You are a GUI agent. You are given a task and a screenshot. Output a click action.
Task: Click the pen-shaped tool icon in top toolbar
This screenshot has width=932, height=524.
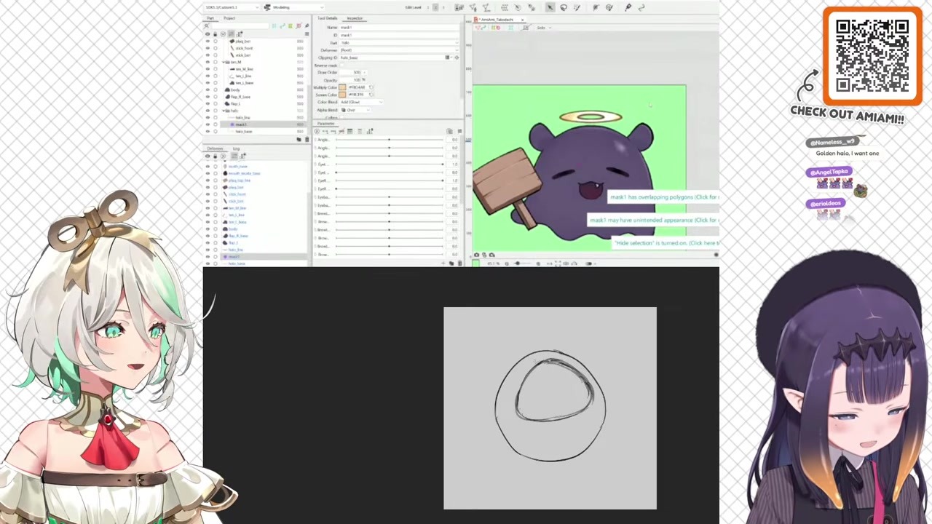pyautogui.click(x=628, y=7)
